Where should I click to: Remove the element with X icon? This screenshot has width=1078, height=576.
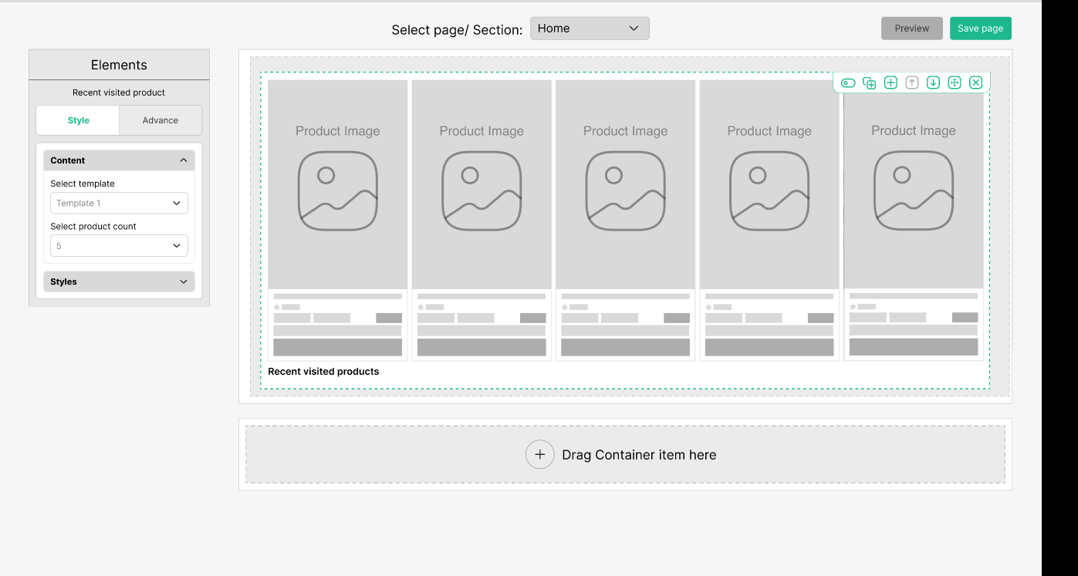pos(976,83)
